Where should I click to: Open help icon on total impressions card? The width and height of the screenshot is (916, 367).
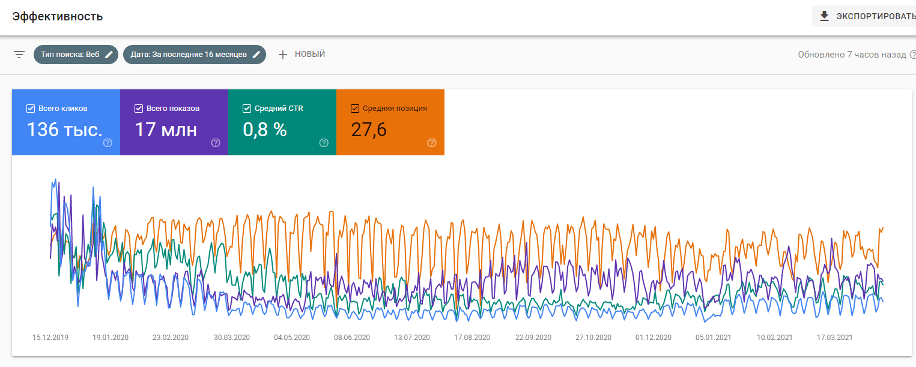(x=216, y=143)
